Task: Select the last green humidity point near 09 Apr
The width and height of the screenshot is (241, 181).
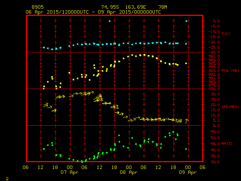Action: (186, 149)
